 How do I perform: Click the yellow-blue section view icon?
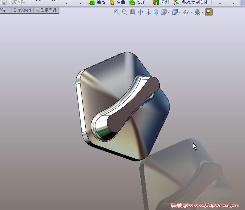[x=133, y=12]
